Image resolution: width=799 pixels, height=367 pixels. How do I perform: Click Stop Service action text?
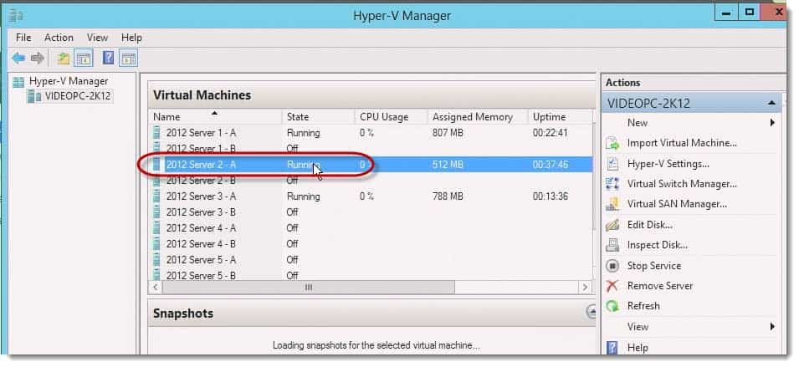pos(653,266)
